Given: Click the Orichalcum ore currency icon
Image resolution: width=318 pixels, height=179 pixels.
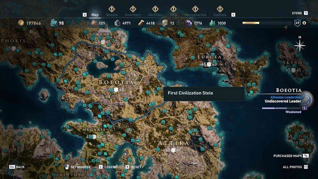Looking at the screenshot, I should click(54, 23).
